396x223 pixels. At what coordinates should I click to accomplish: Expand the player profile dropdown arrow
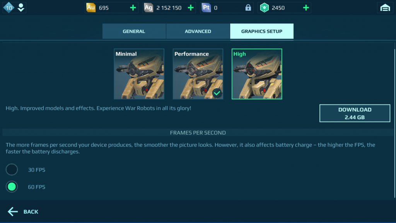pyautogui.click(x=21, y=10)
